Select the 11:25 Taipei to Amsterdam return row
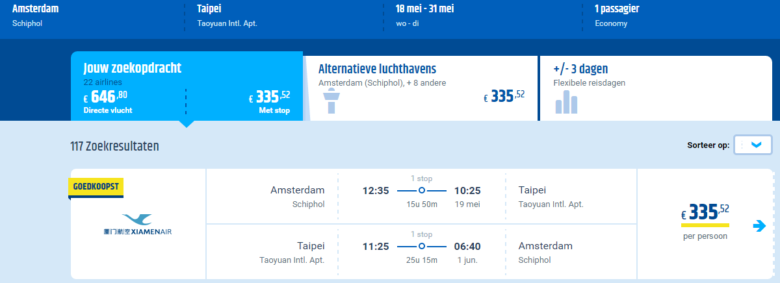Screen dimensions: 780x283 coord(421,252)
